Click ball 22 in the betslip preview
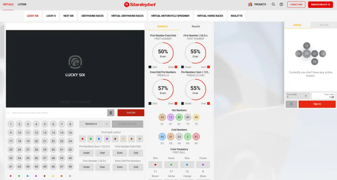The height and width of the screenshot is (180, 337). 323,54
